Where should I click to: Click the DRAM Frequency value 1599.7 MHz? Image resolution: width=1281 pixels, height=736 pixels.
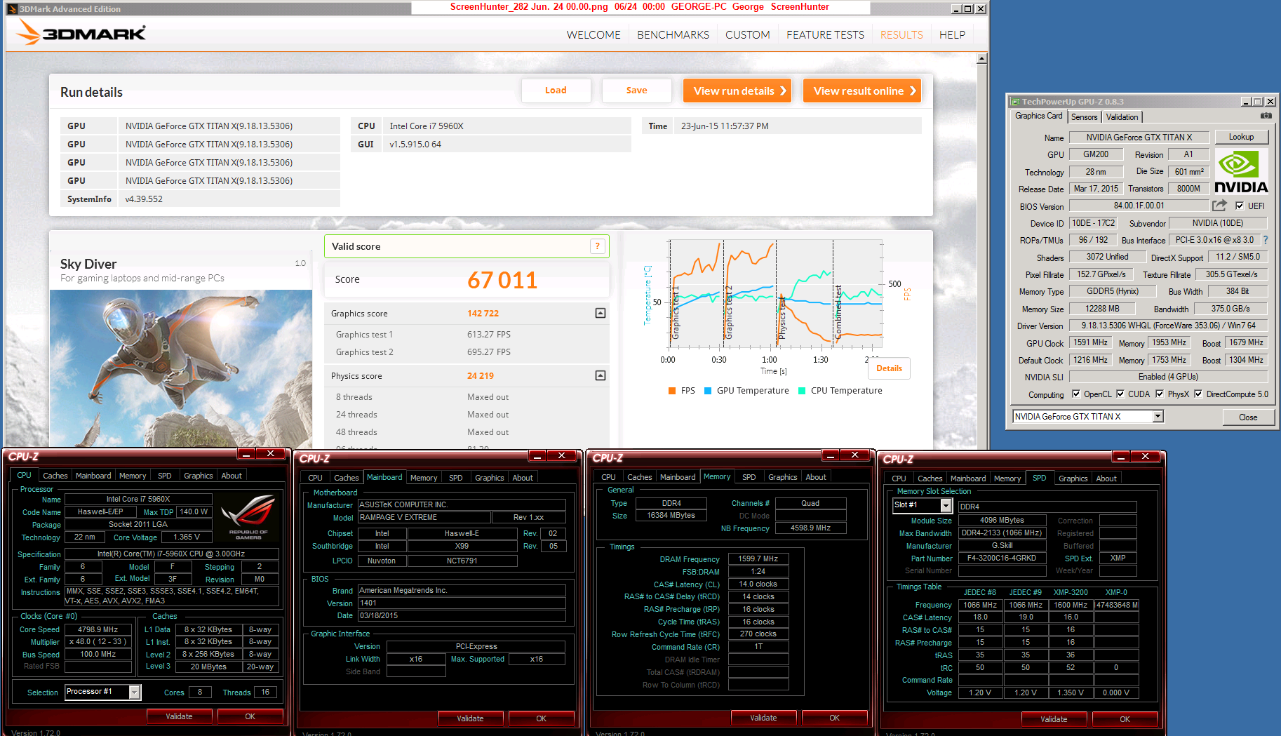pos(758,558)
